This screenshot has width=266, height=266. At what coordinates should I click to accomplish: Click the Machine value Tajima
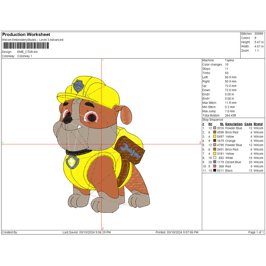(229, 60)
